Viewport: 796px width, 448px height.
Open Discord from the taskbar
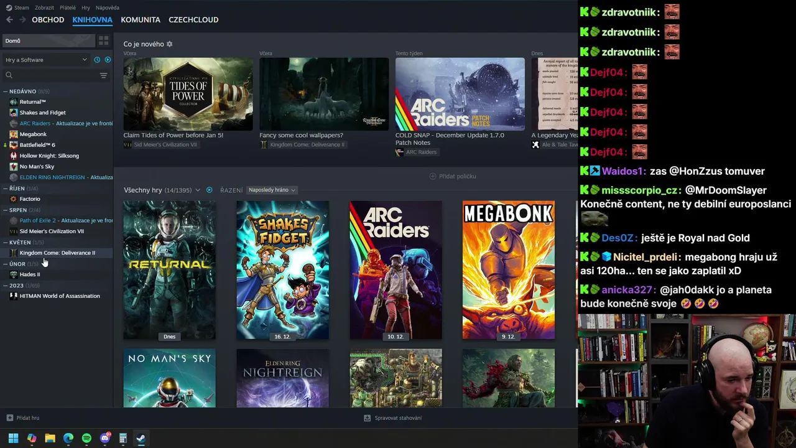[x=104, y=438]
